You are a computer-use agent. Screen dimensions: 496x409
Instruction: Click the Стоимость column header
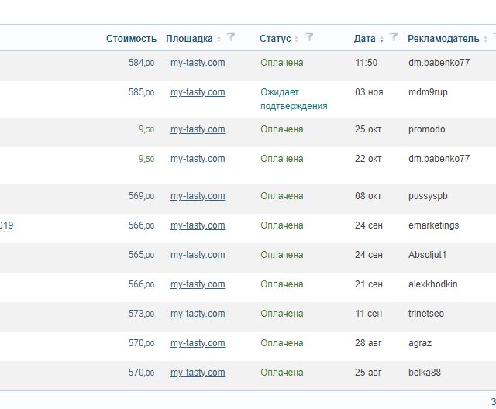(131, 39)
